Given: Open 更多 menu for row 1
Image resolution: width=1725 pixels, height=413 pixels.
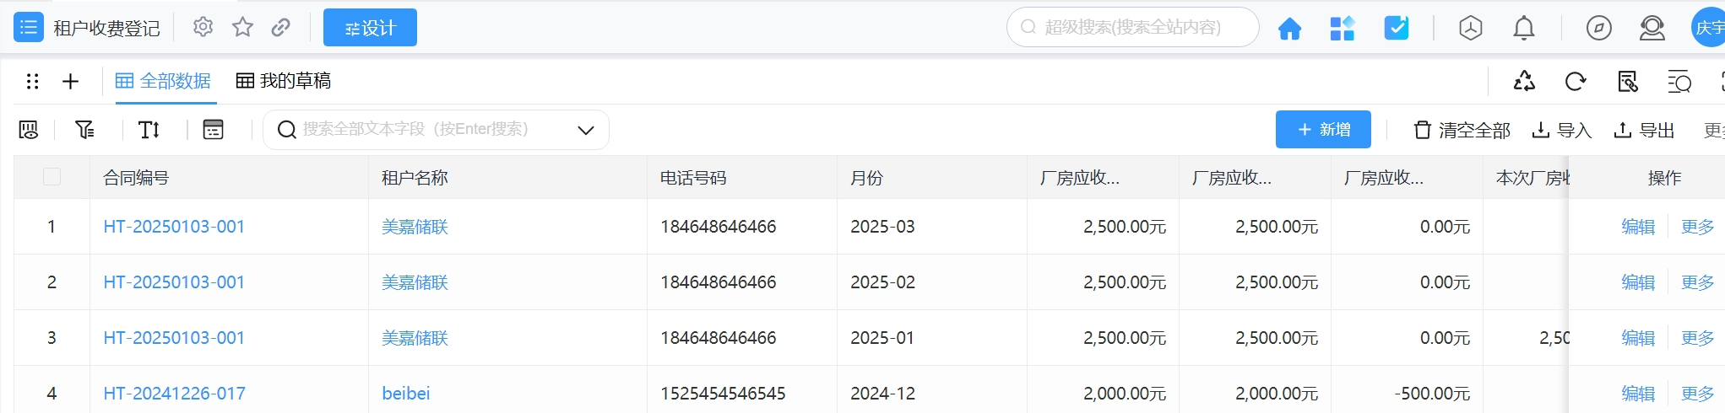Looking at the screenshot, I should tap(1697, 227).
